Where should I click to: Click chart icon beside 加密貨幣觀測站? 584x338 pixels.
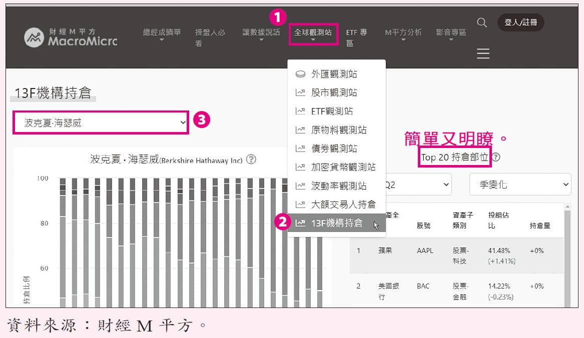300,167
